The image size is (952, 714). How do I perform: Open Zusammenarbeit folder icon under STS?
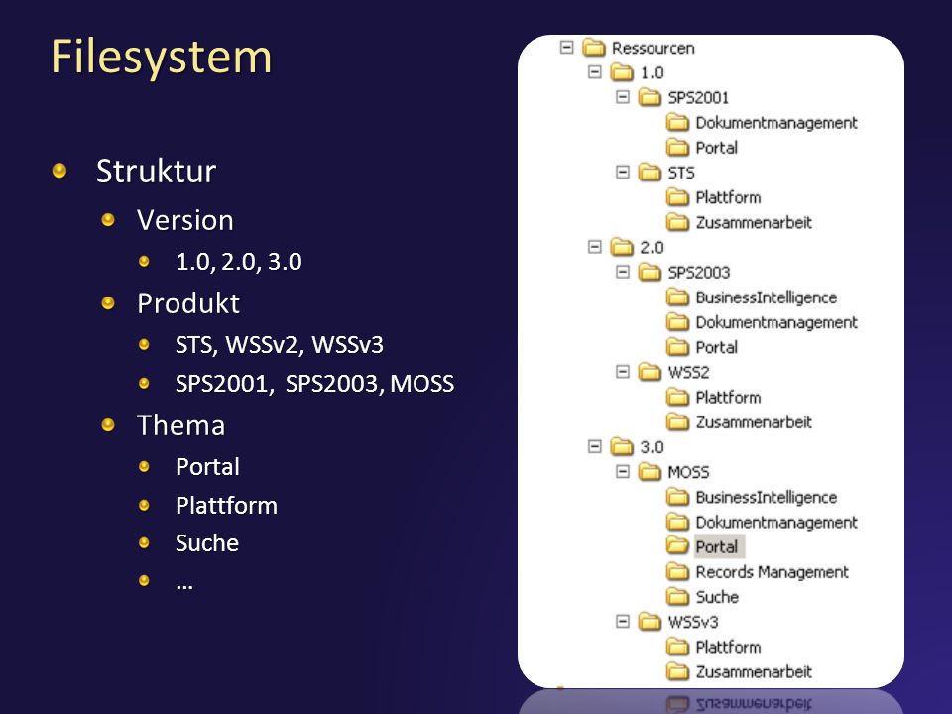(x=677, y=221)
